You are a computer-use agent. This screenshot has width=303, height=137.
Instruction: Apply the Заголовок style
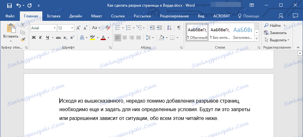point(242,33)
